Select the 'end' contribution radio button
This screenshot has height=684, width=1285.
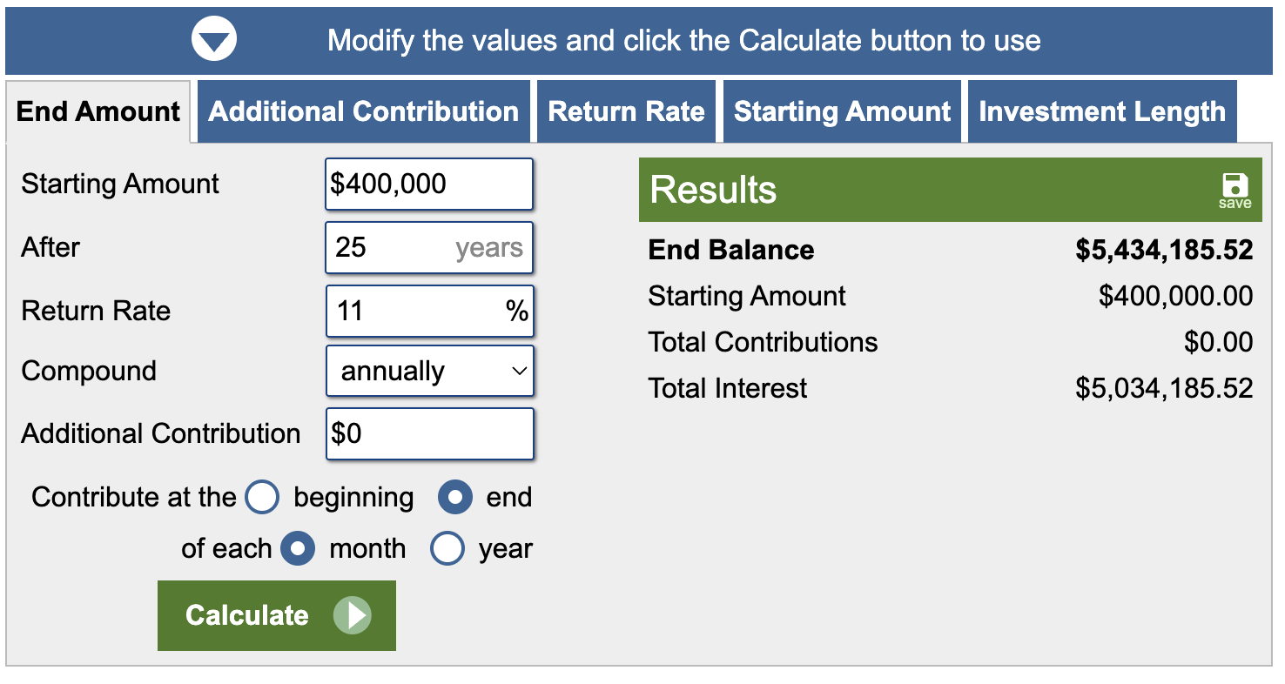tap(454, 498)
